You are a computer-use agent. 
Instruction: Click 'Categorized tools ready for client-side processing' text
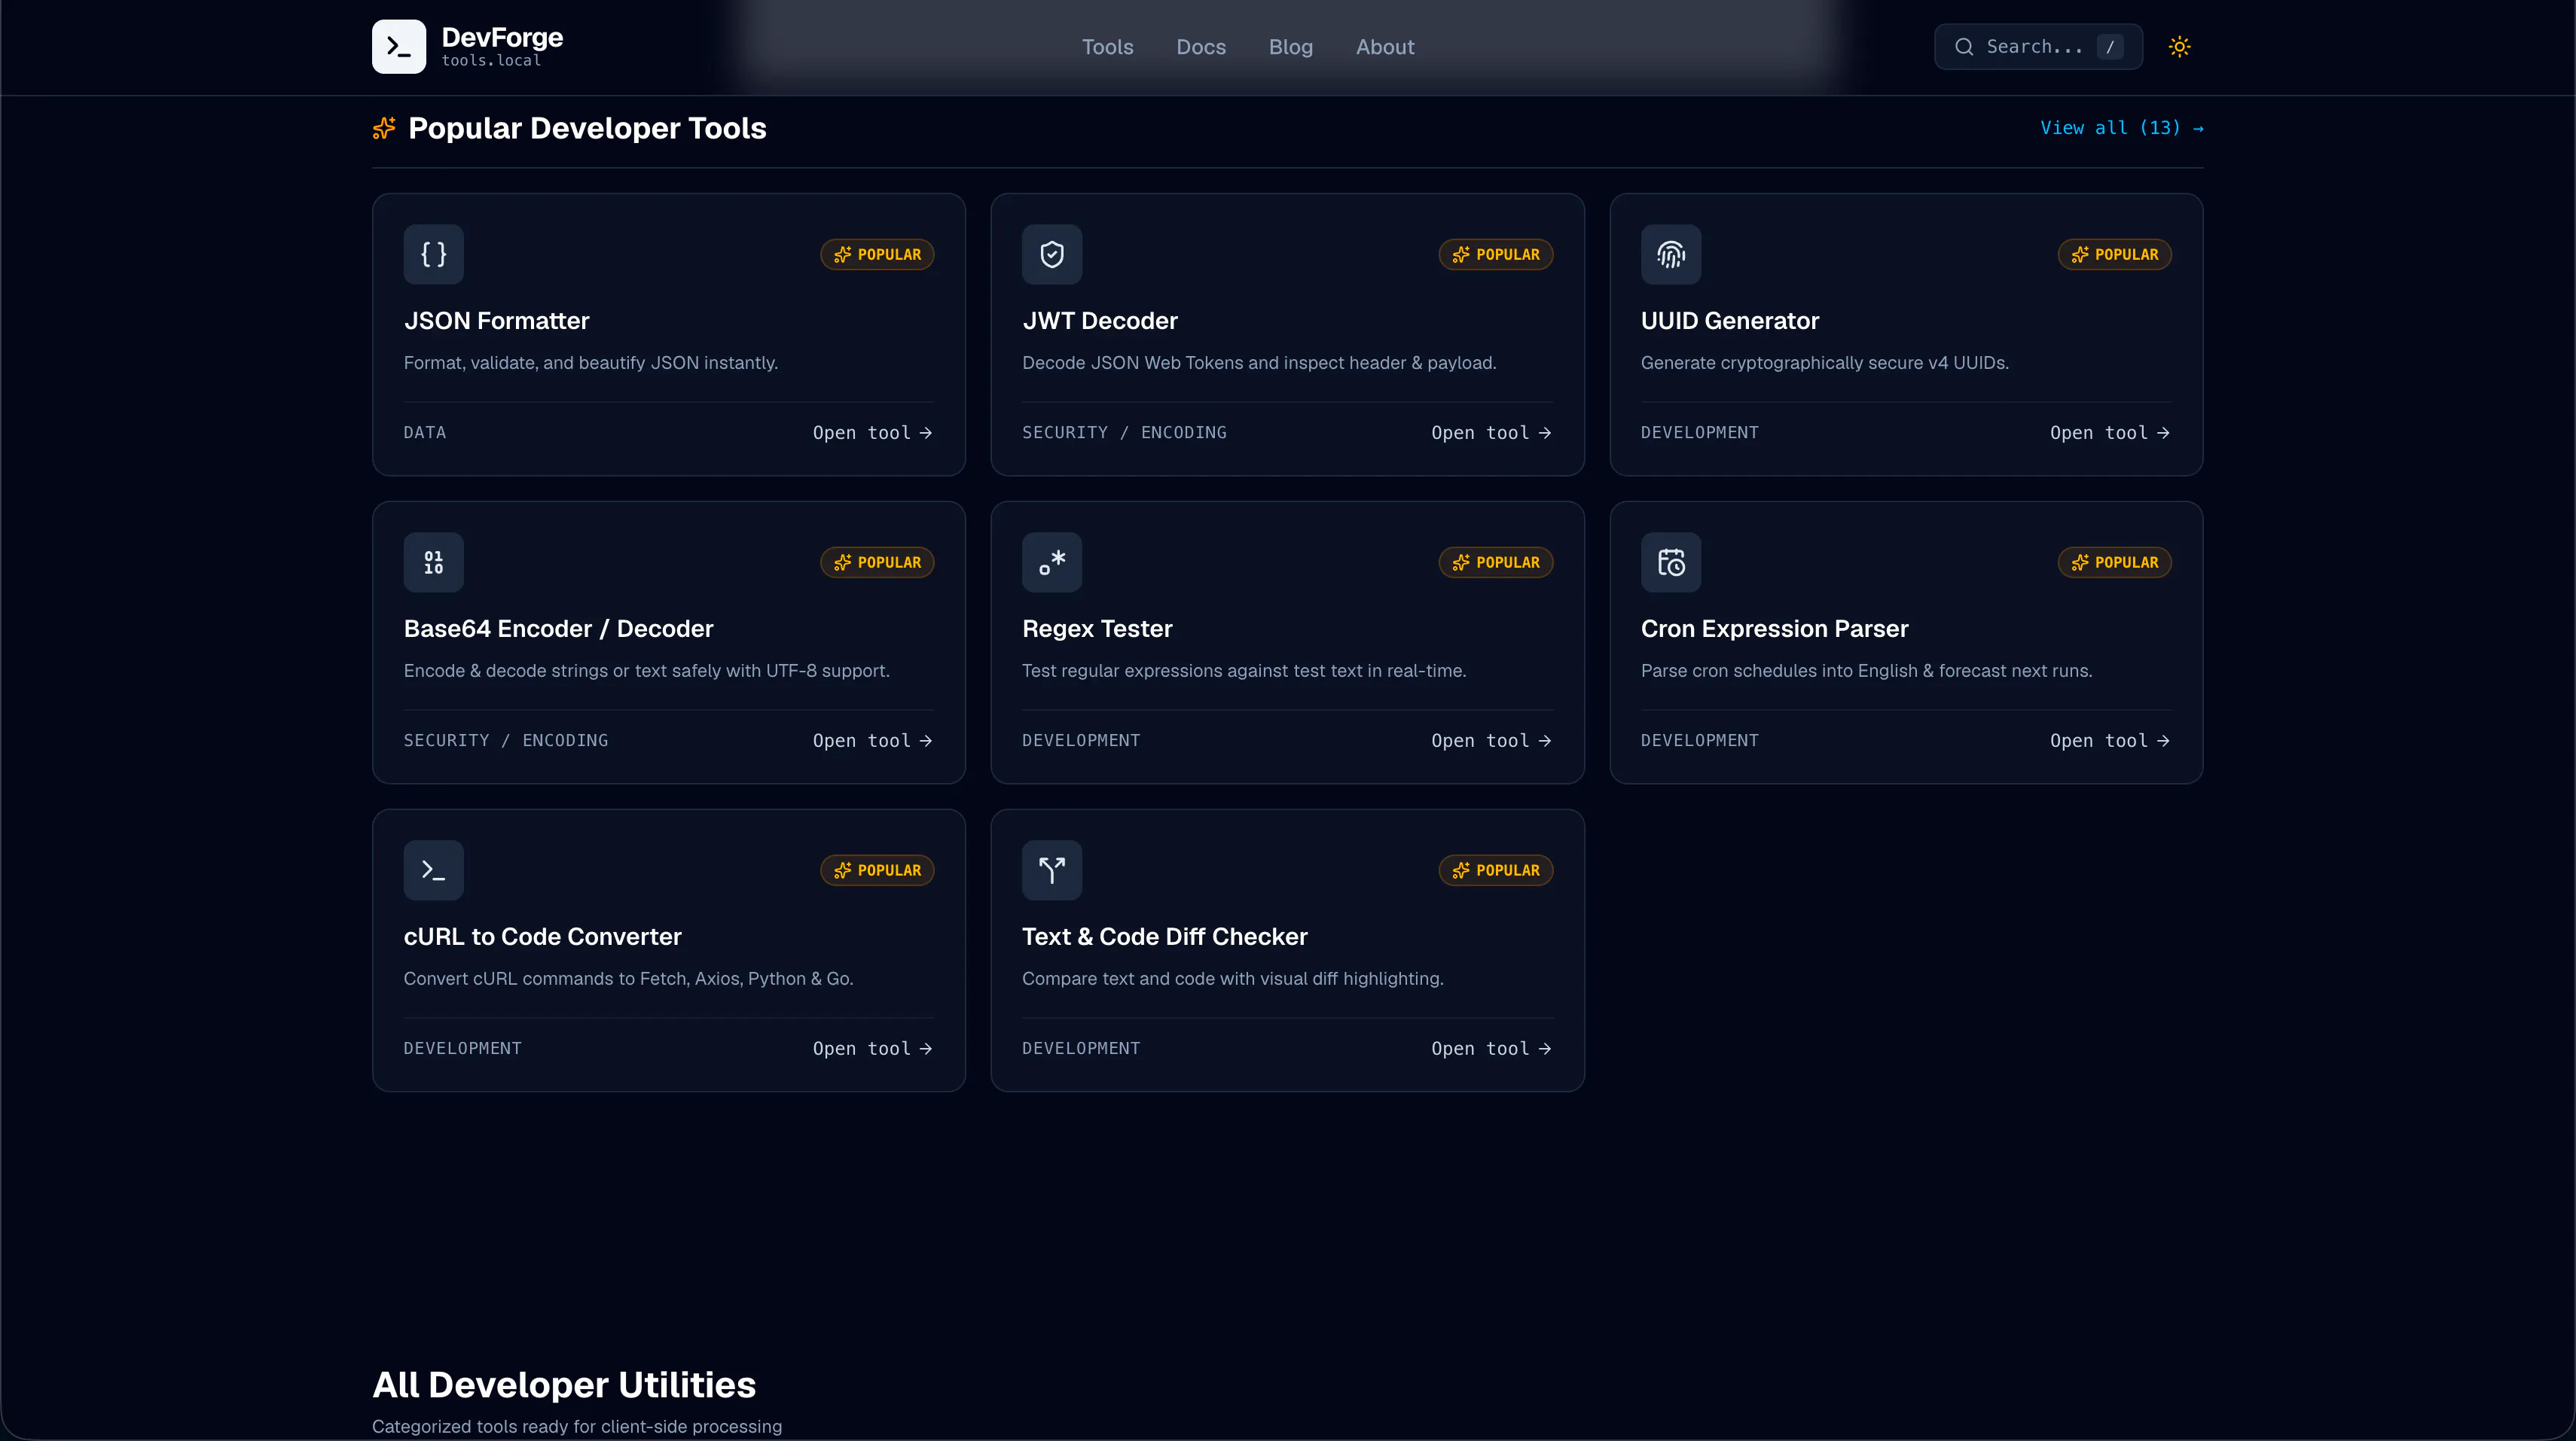[x=576, y=1426]
